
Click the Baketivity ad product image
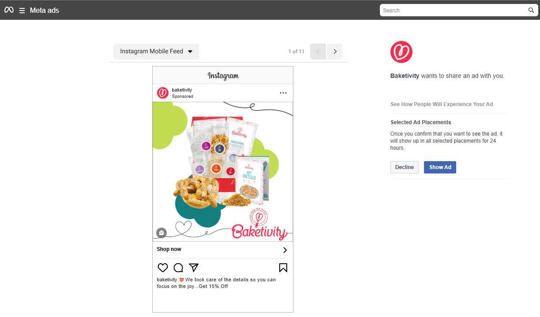(x=223, y=172)
